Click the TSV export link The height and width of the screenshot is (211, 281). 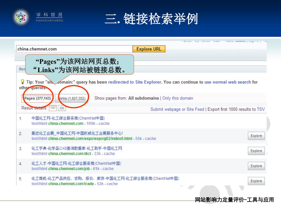261,109
